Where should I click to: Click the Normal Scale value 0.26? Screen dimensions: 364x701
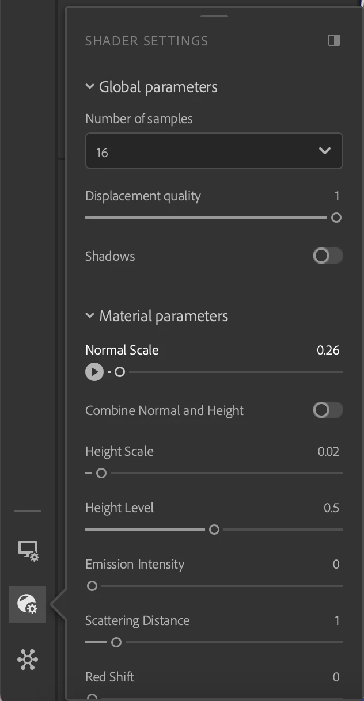(x=328, y=350)
